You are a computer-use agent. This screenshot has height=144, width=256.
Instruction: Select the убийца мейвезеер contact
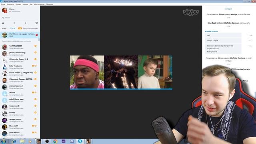(x=20, y=54)
